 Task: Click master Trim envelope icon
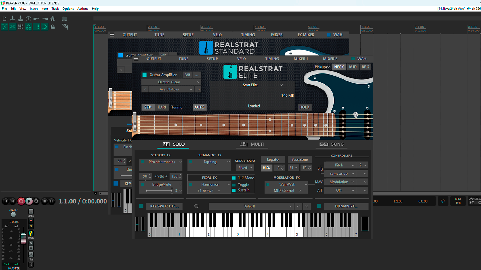pyautogui.click(x=31, y=255)
